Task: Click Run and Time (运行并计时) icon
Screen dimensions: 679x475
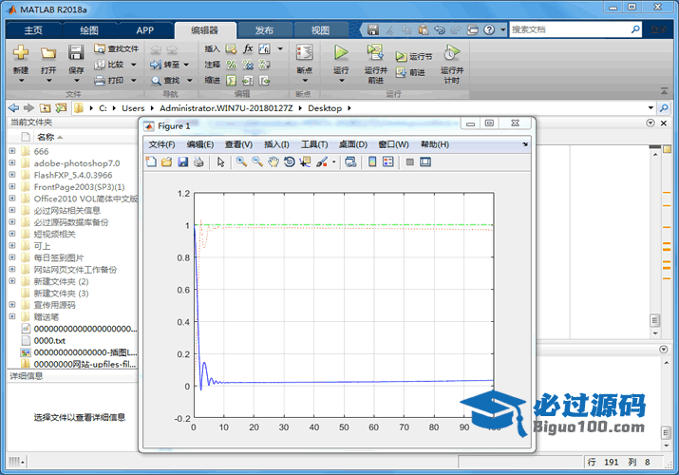Action: tap(451, 53)
